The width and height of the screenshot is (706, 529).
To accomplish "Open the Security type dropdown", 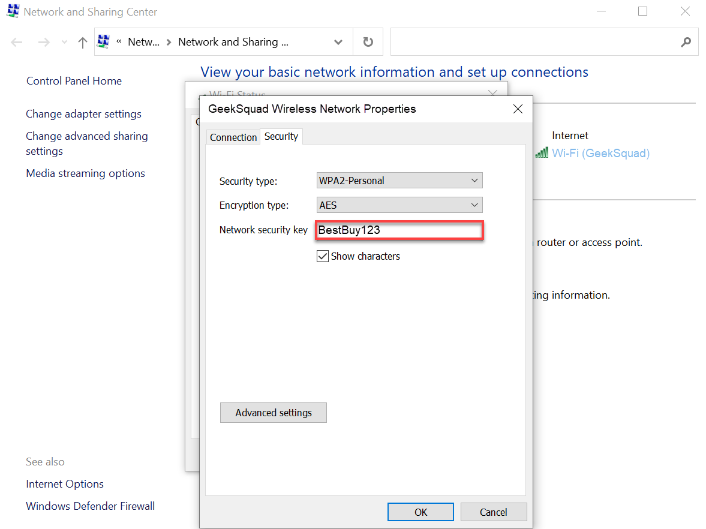I will tap(399, 181).
